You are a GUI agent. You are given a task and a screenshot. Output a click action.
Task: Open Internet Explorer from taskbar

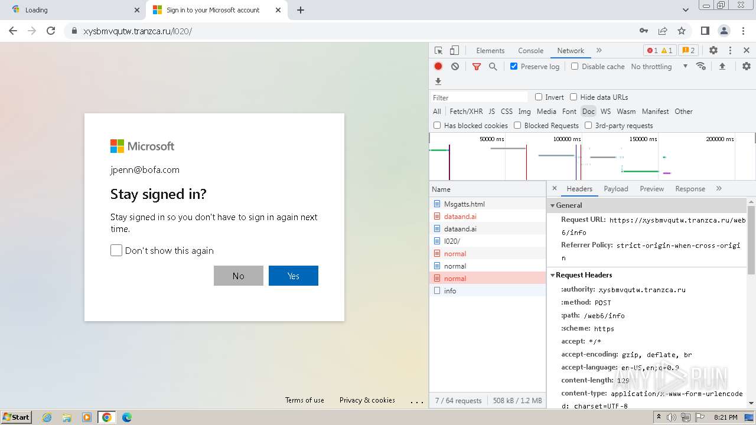click(47, 417)
